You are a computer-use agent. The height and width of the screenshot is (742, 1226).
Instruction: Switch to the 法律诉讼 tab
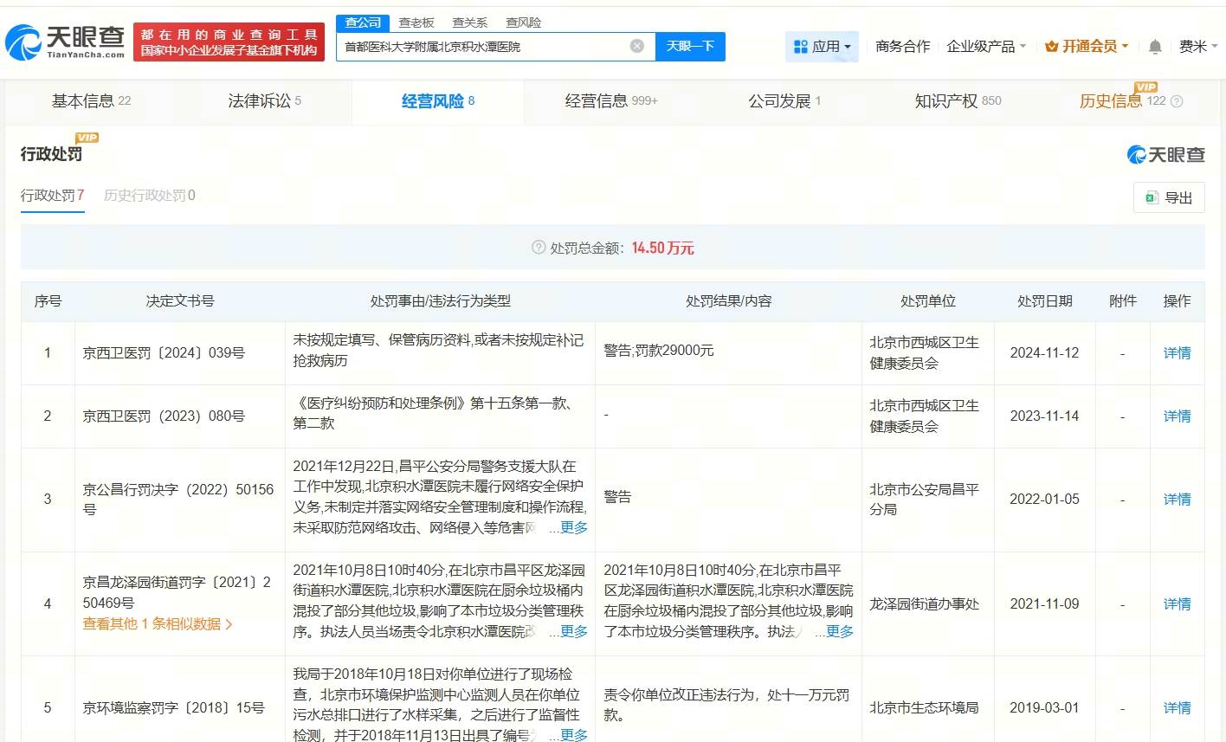pyautogui.click(x=264, y=101)
